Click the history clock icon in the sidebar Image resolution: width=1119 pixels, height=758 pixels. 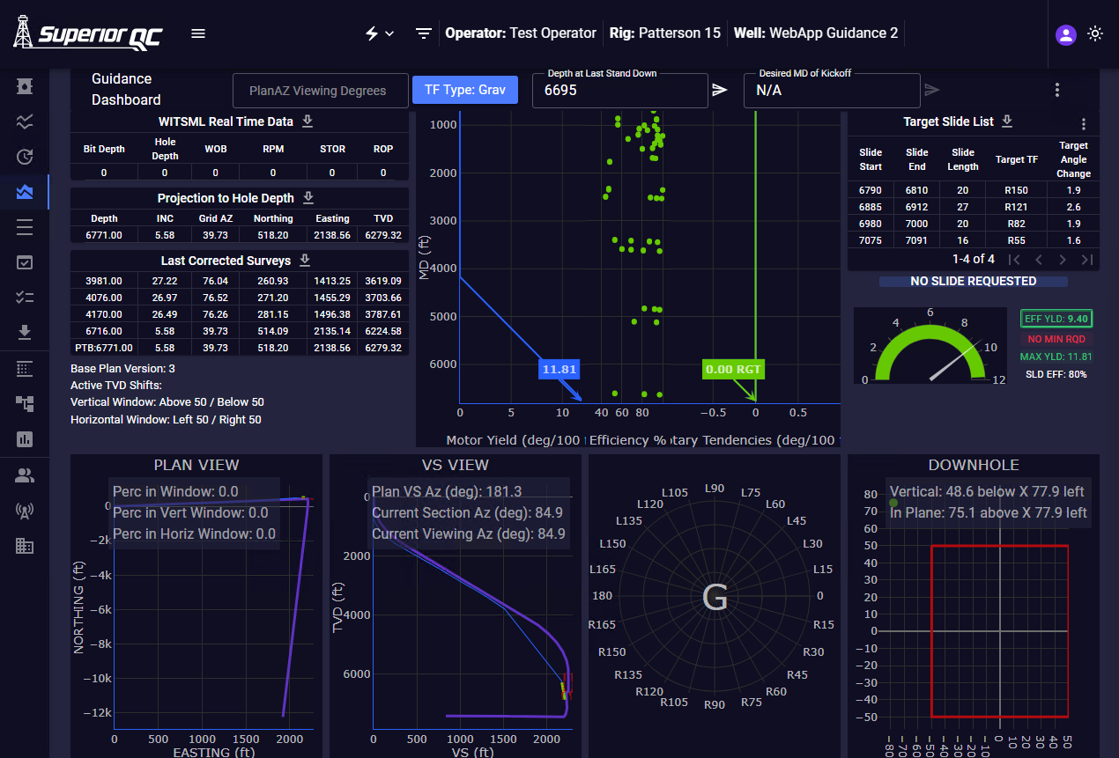click(25, 157)
